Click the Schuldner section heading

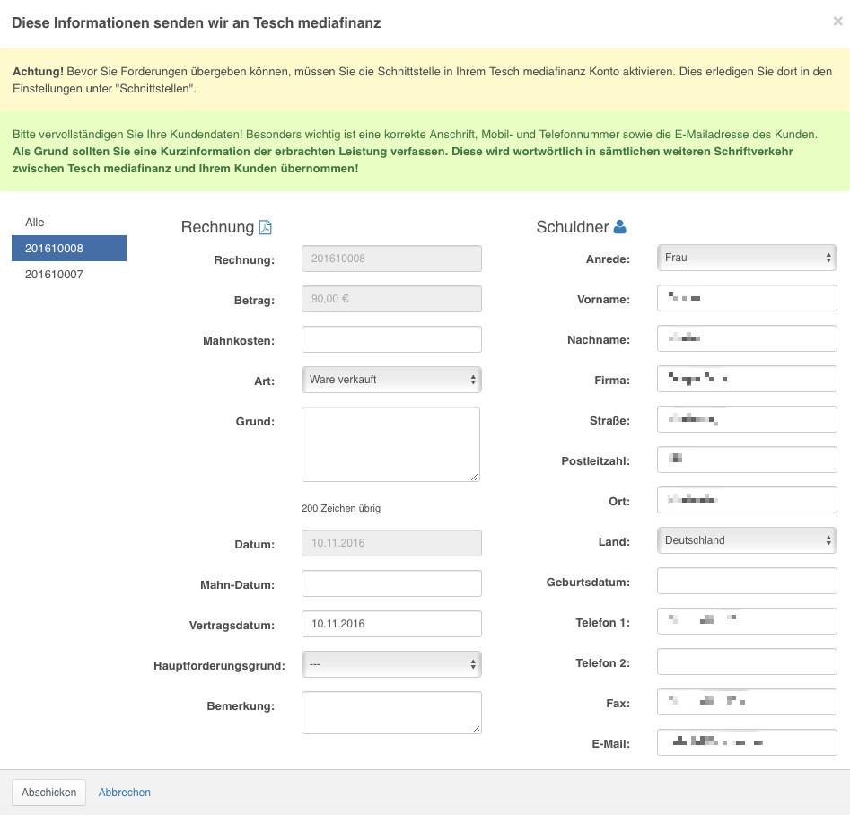click(573, 227)
